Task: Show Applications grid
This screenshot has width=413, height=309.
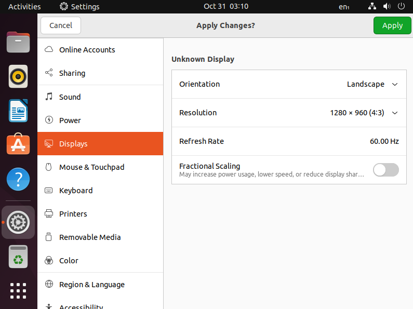Action: [x=18, y=291]
